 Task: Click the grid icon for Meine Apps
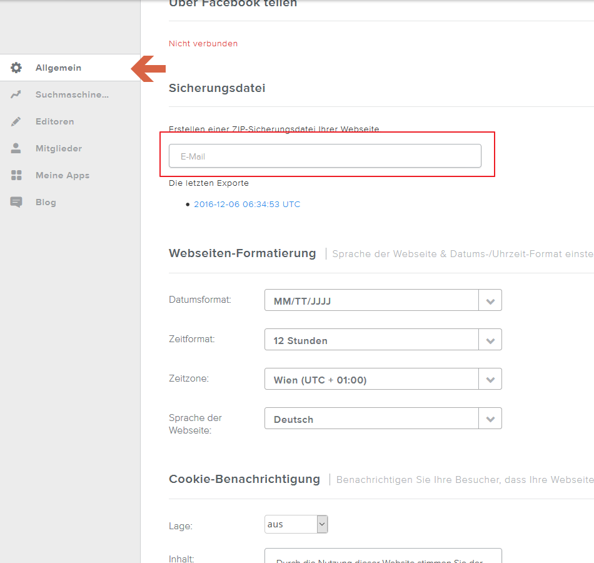click(x=16, y=175)
